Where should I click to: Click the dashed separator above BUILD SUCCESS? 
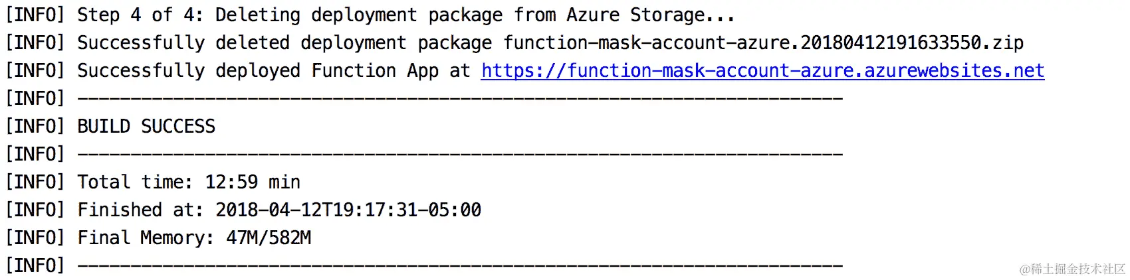click(x=460, y=98)
